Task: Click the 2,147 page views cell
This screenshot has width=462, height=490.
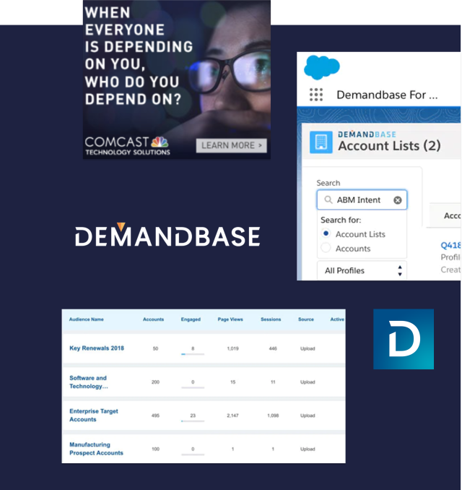Action: coord(233,416)
